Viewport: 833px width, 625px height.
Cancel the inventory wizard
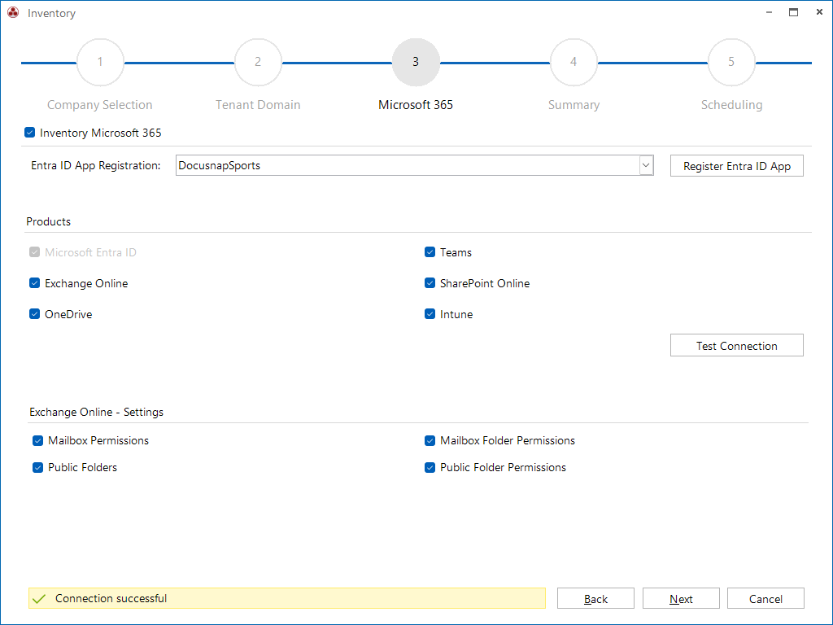tap(765, 598)
